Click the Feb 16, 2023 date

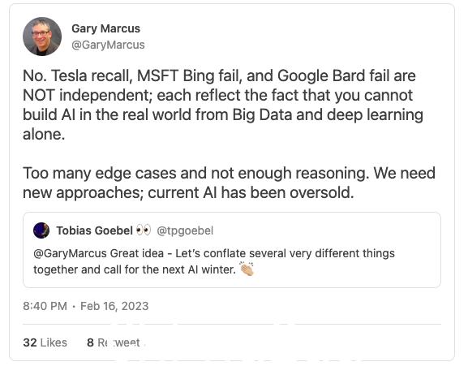coord(114,306)
